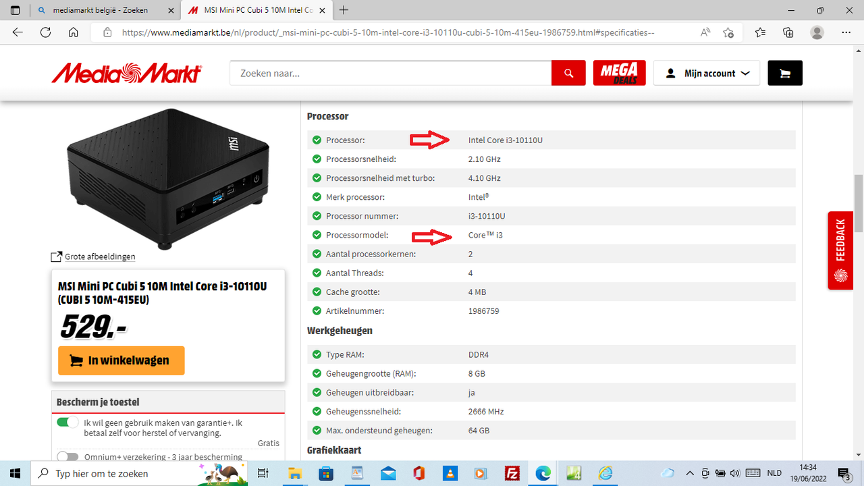Screen dimensions: 864x486
Task: Click the 'Aantal Threads:' label
Action: [354, 273]
